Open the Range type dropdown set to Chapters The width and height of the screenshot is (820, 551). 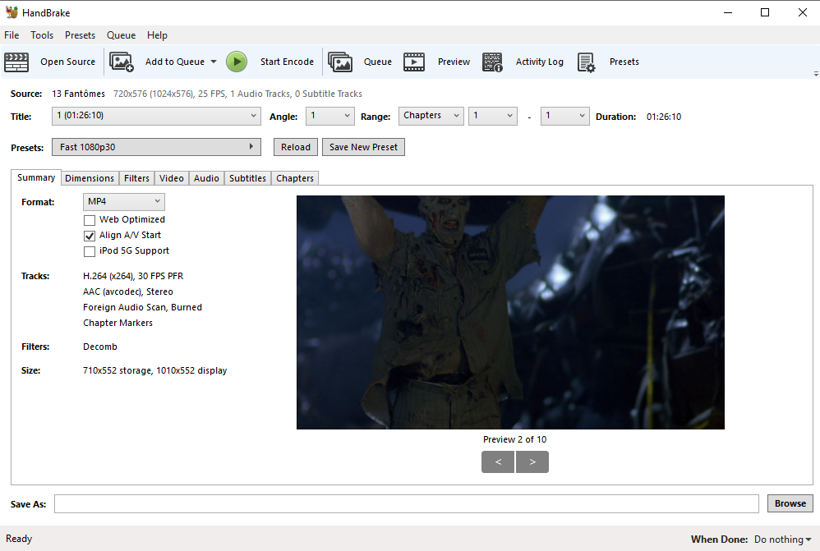click(431, 116)
